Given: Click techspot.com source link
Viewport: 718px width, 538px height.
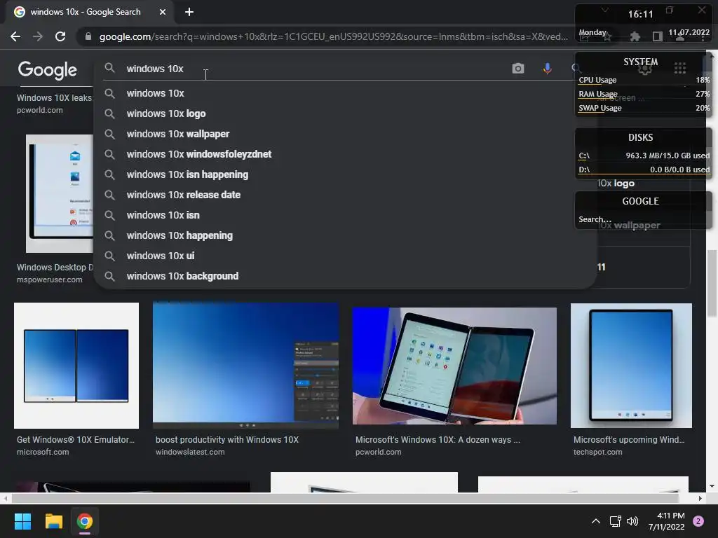Looking at the screenshot, I should [x=597, y=452].
